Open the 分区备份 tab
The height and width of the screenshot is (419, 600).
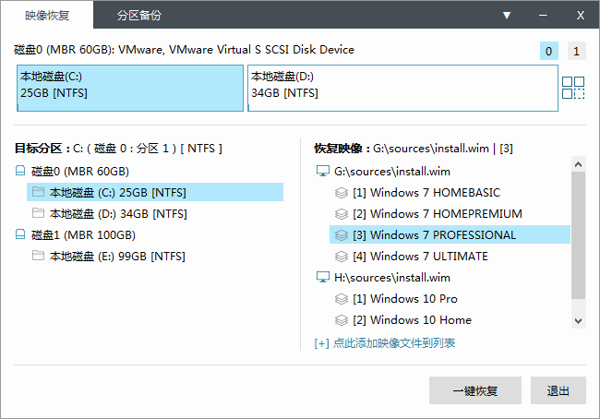138,16
